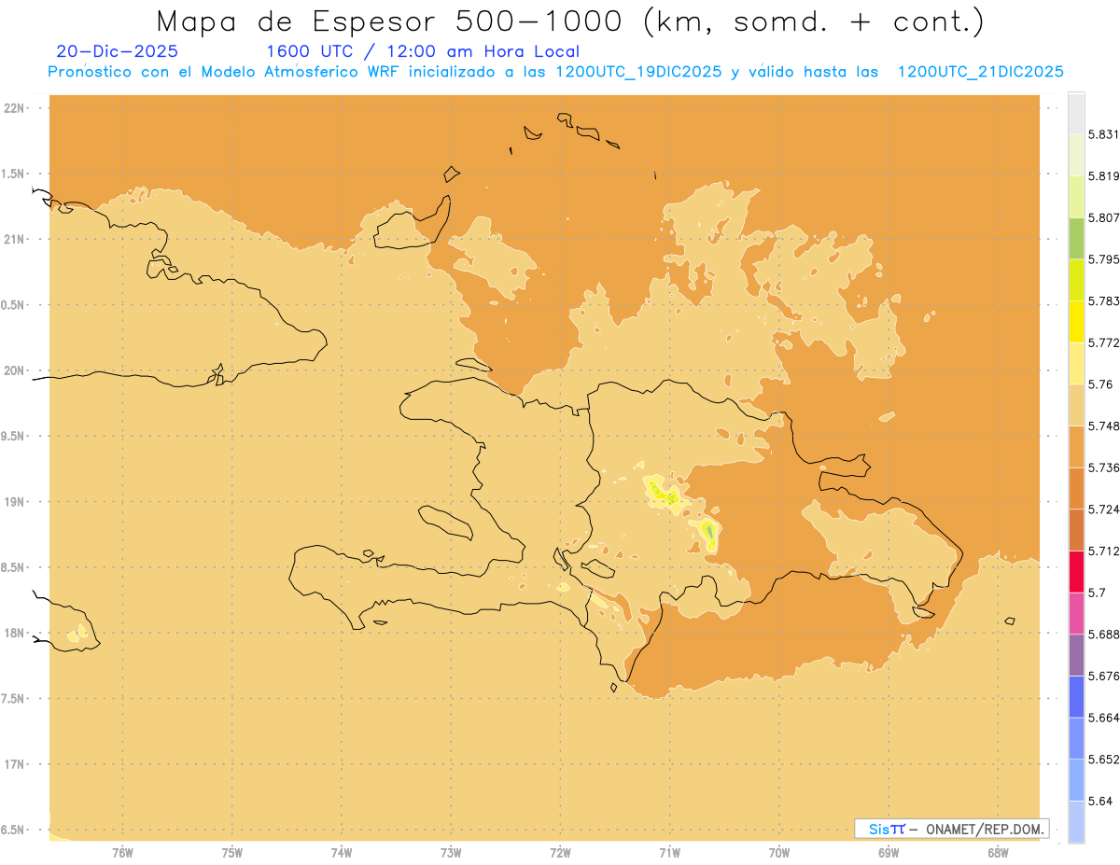Click the 69W longitude label

tap(889, 853)
